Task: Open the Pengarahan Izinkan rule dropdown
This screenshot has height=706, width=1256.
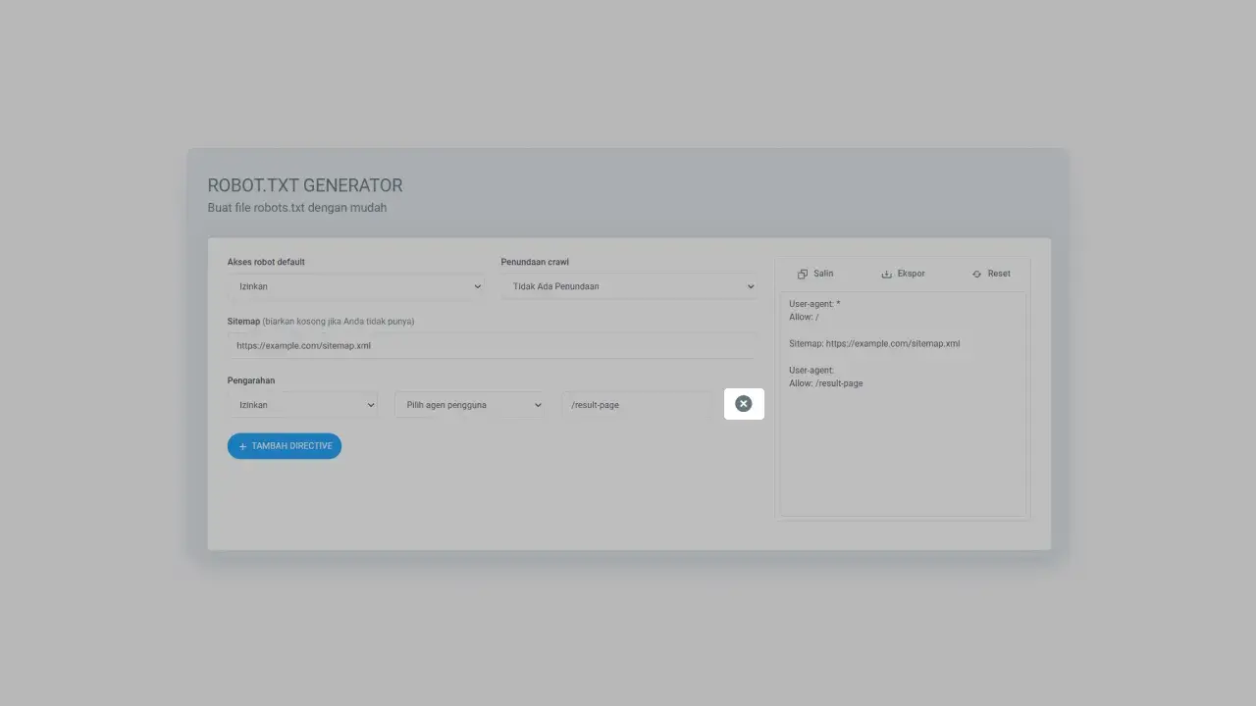Action: 302,404
